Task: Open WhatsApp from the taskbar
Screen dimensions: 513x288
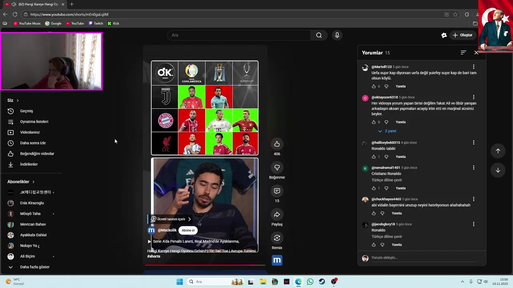Action: click(310, 282)
